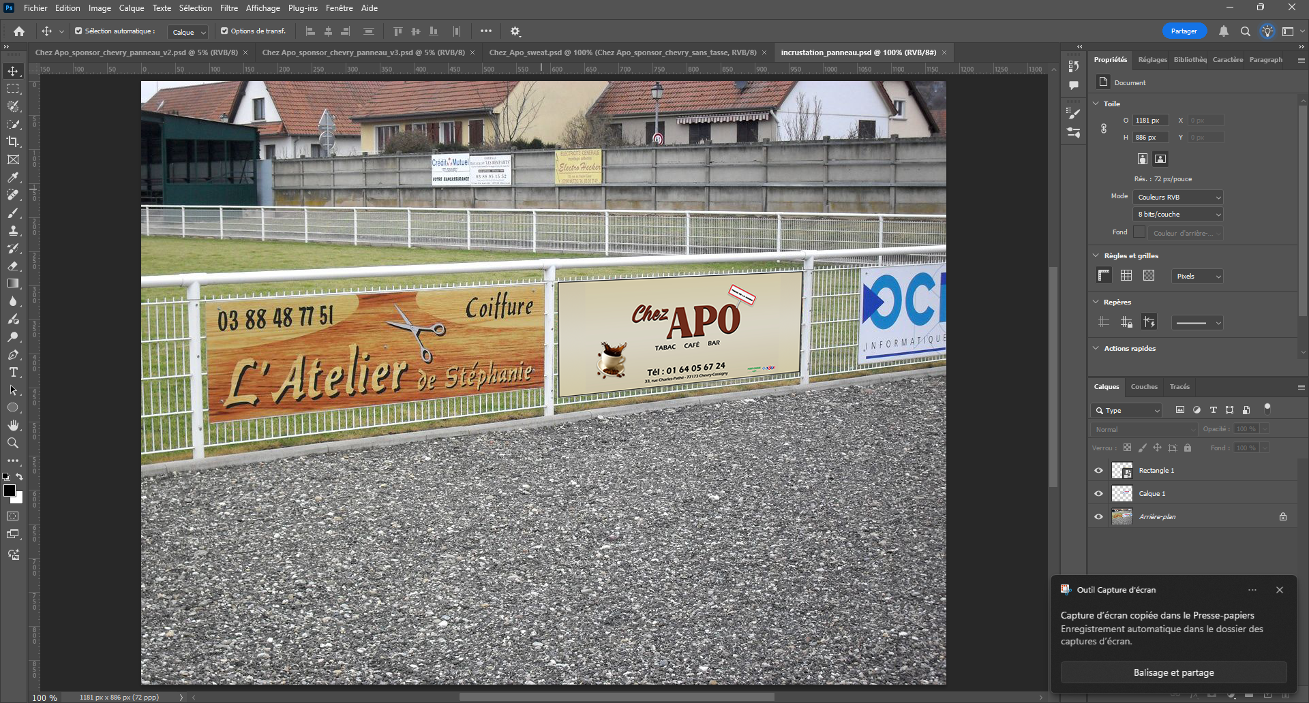Screen dimensions: 1309x703
Task: Filter layers by text type
Action: [x=1213, y=410]
